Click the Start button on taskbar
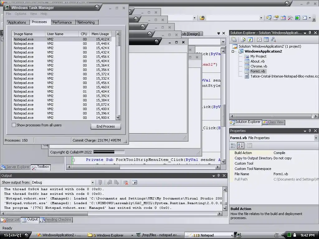Screen dimensions: 319x239 pyautogui.click(x=16, y=235)
